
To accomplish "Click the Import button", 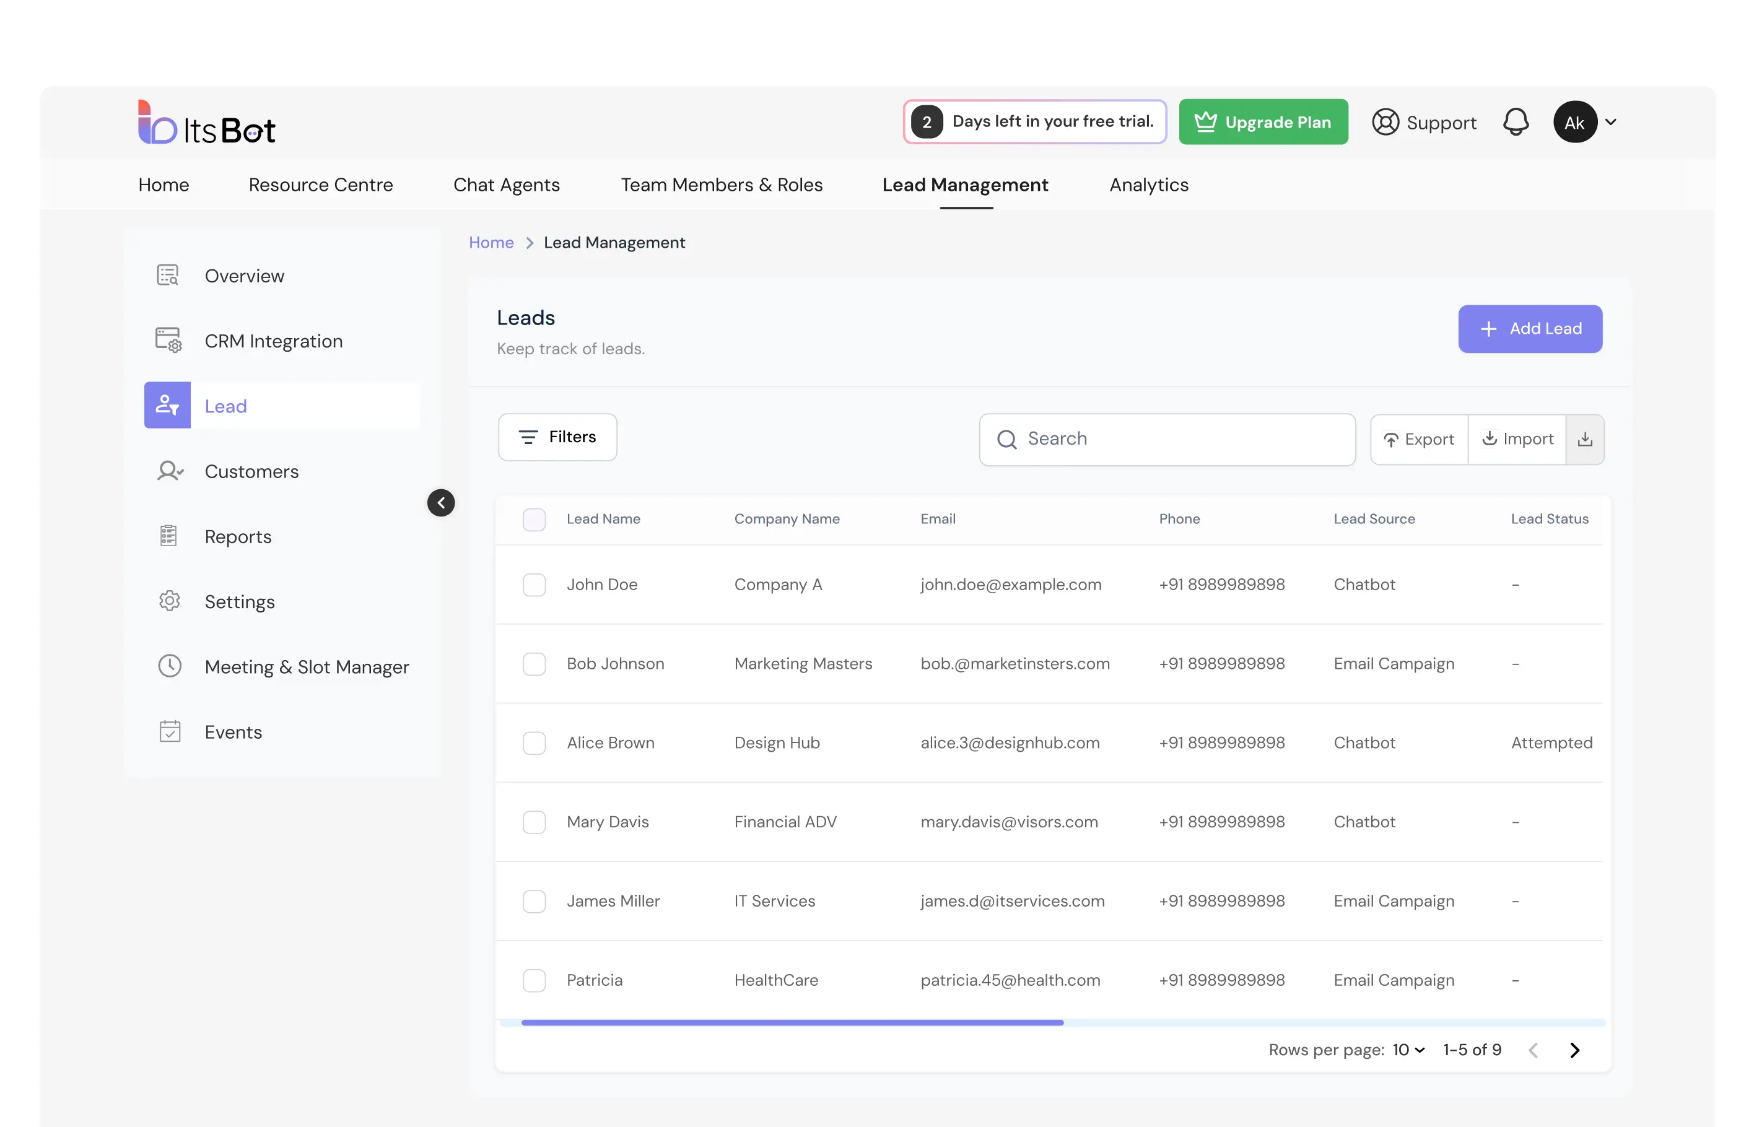I will click(x=1517, y=439).
